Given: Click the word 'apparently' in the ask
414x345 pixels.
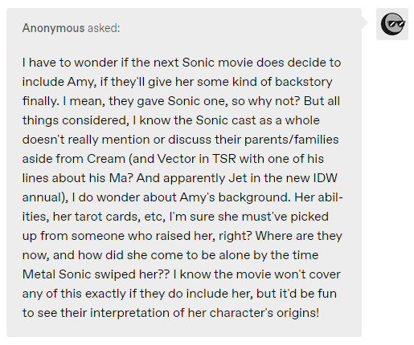Looking at the screenshot, I should tap(195, 178).
